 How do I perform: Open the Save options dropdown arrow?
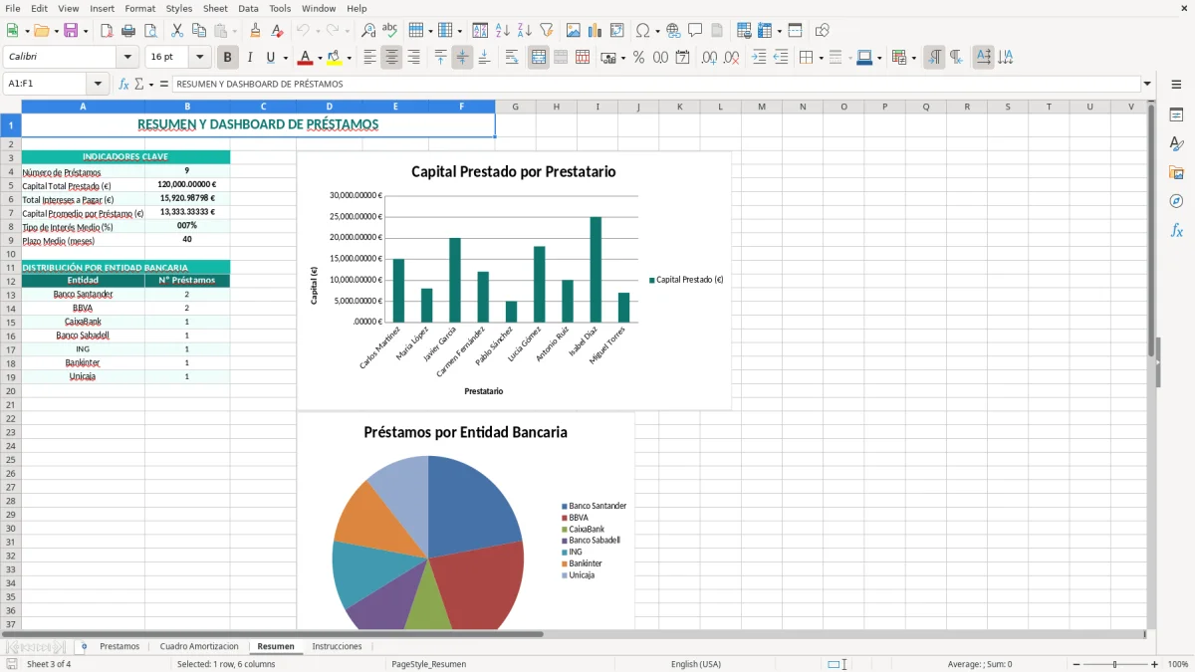[86, 31]
